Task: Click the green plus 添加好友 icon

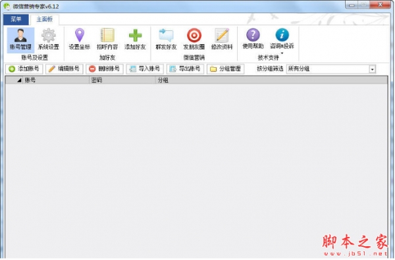Action: click(x=135, y=39)
